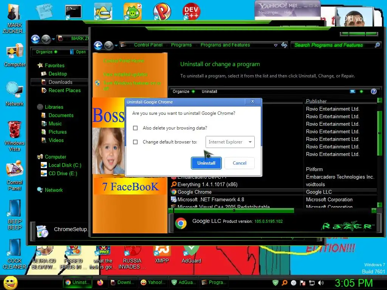The width and height of the screenshot is (387, 290).
Task: Click Control Panel Home link
Action: point(124,61)
